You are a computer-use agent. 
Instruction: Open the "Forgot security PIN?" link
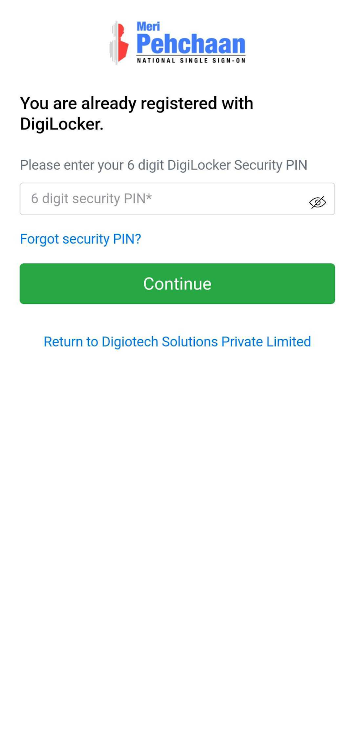click(x=81, y=239)
